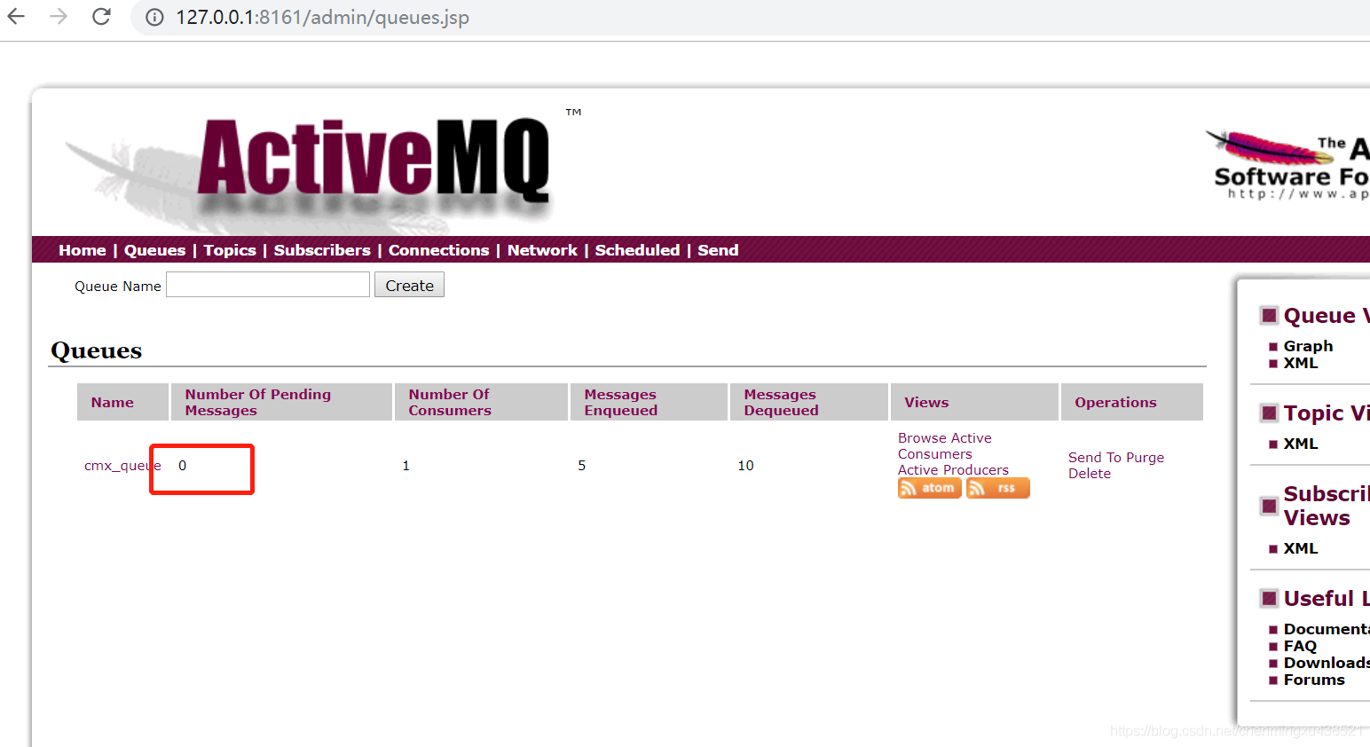
Task: Open the Queues menu item
Action: [x=155, y=250]
